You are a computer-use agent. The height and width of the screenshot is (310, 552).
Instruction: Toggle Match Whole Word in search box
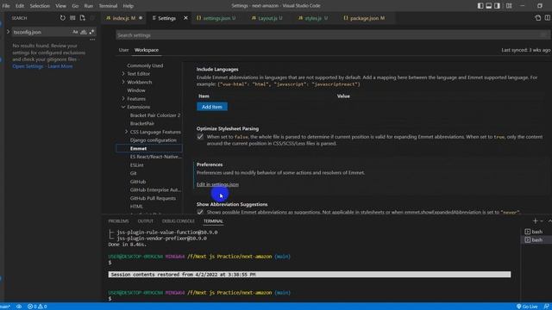(x=84, y=32)
